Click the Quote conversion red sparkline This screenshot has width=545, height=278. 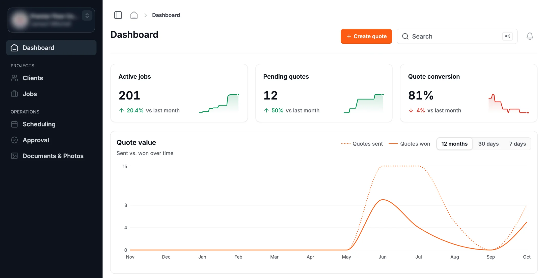508,103
